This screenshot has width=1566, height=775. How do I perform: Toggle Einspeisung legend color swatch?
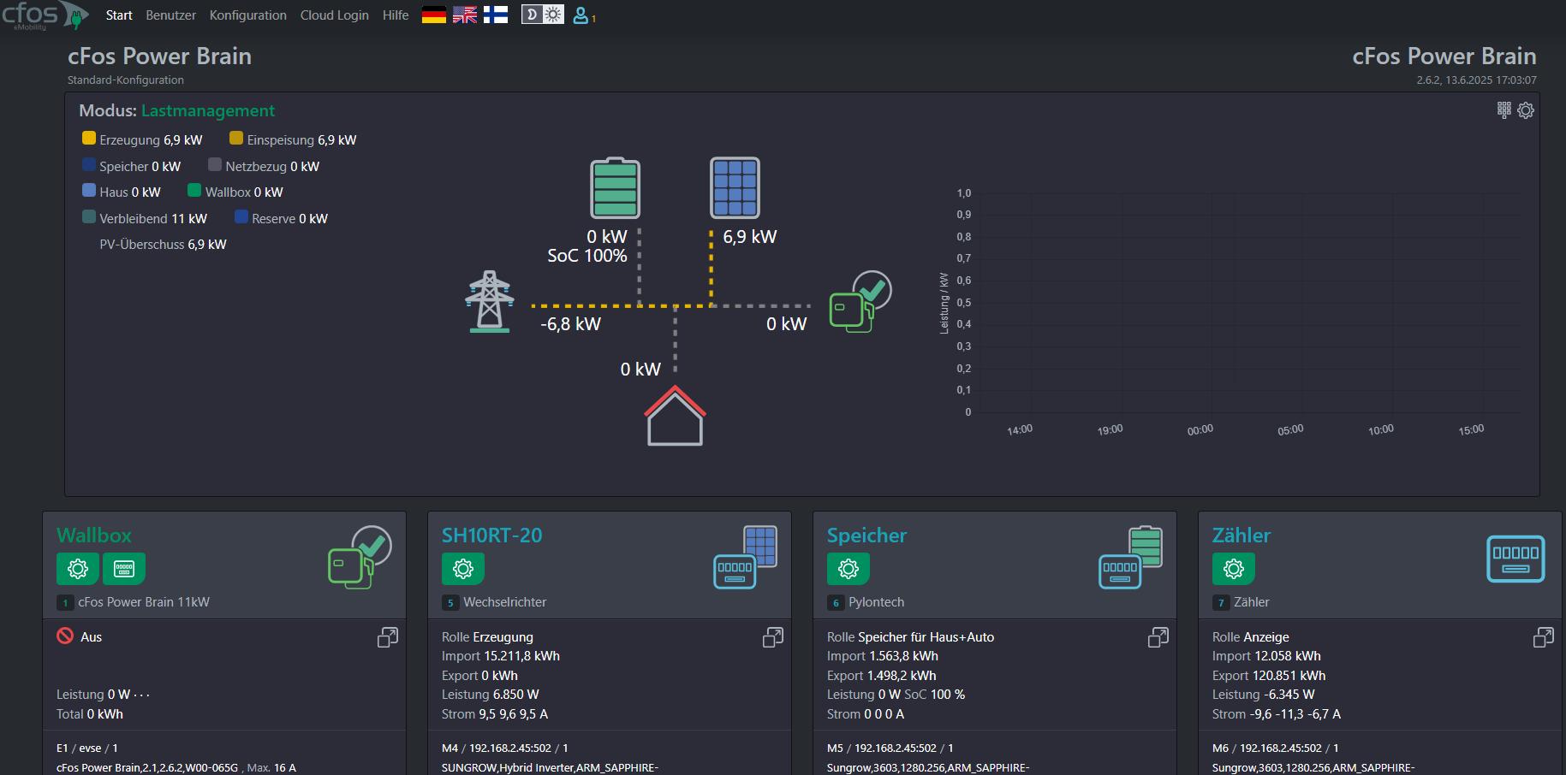click(236, 138)
